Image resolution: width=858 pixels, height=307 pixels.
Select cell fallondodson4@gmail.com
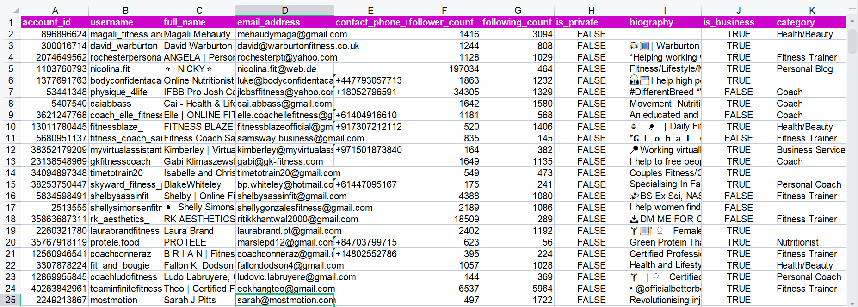coord(285,265)
